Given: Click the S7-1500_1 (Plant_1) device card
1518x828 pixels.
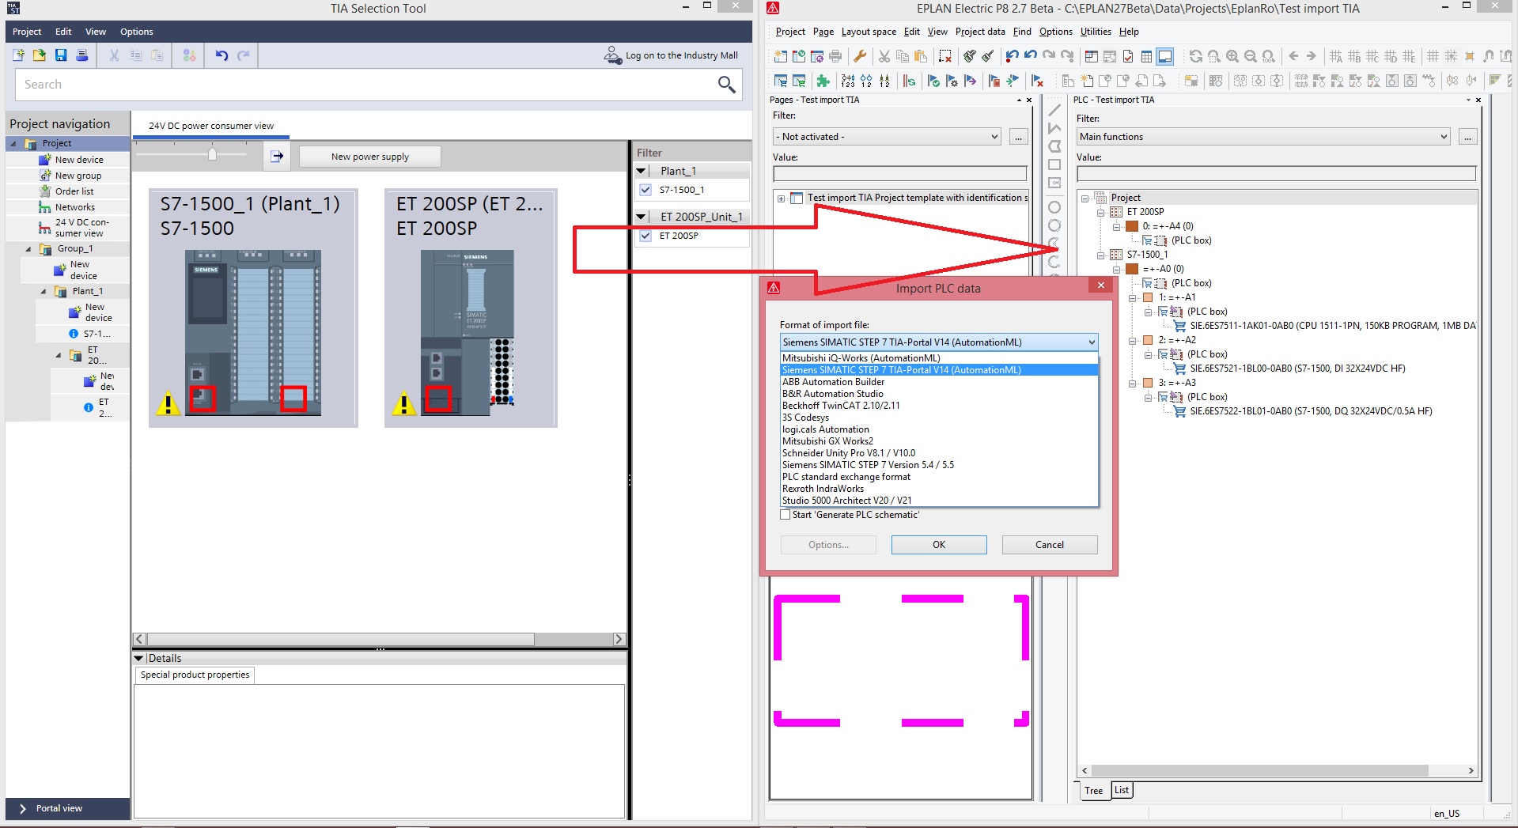Looking at the screenshot, I should (253, 308).
